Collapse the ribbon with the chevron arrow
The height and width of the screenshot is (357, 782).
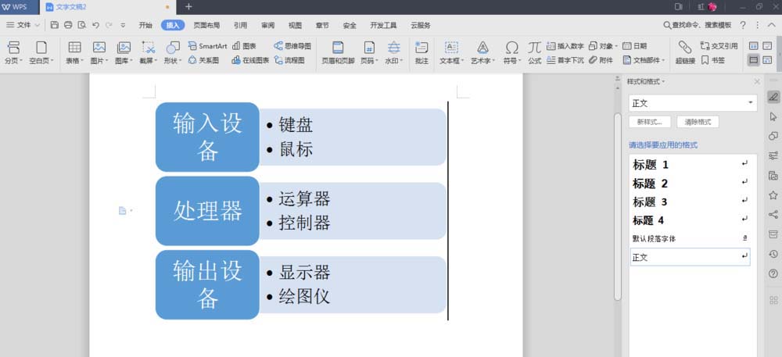(x=771, y=25)
